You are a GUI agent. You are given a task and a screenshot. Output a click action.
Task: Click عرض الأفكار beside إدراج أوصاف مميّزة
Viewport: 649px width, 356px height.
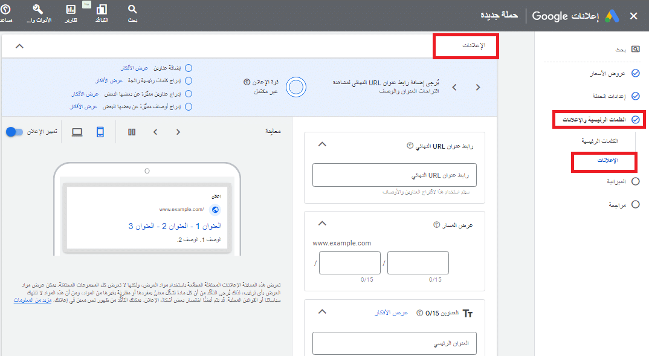[83, 107]
